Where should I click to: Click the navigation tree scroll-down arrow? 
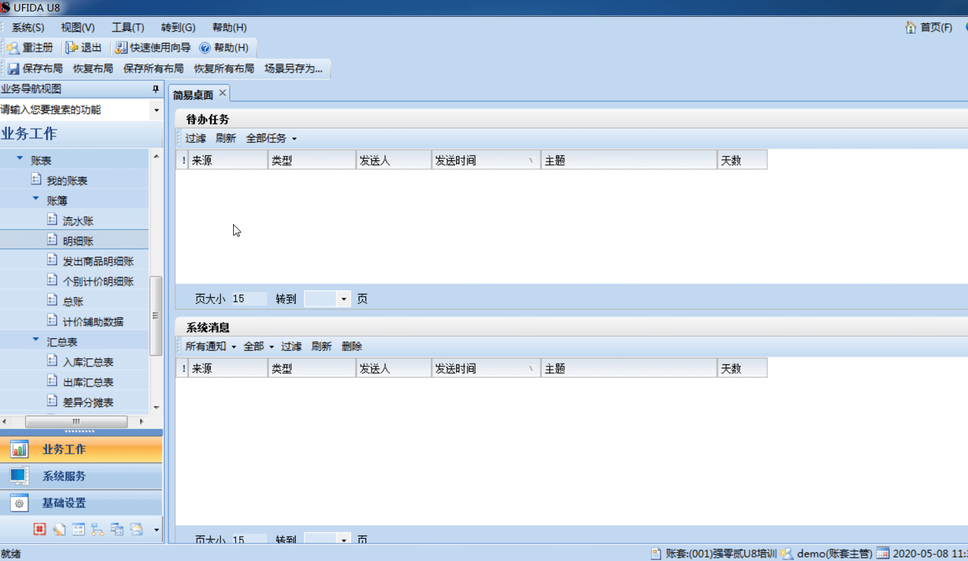pos(157,407)
